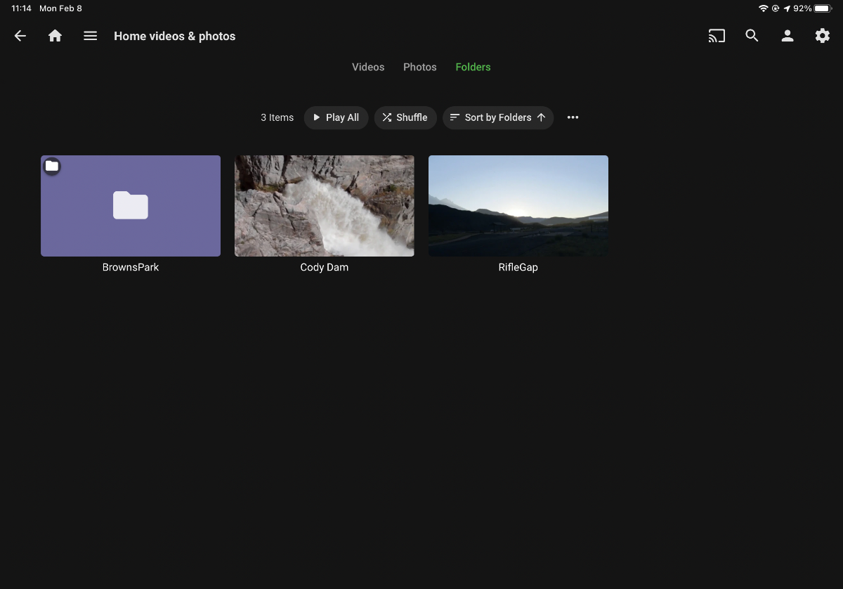Click the Home videos & photos title
Screen dimensions: 843x589
point(175,36)
